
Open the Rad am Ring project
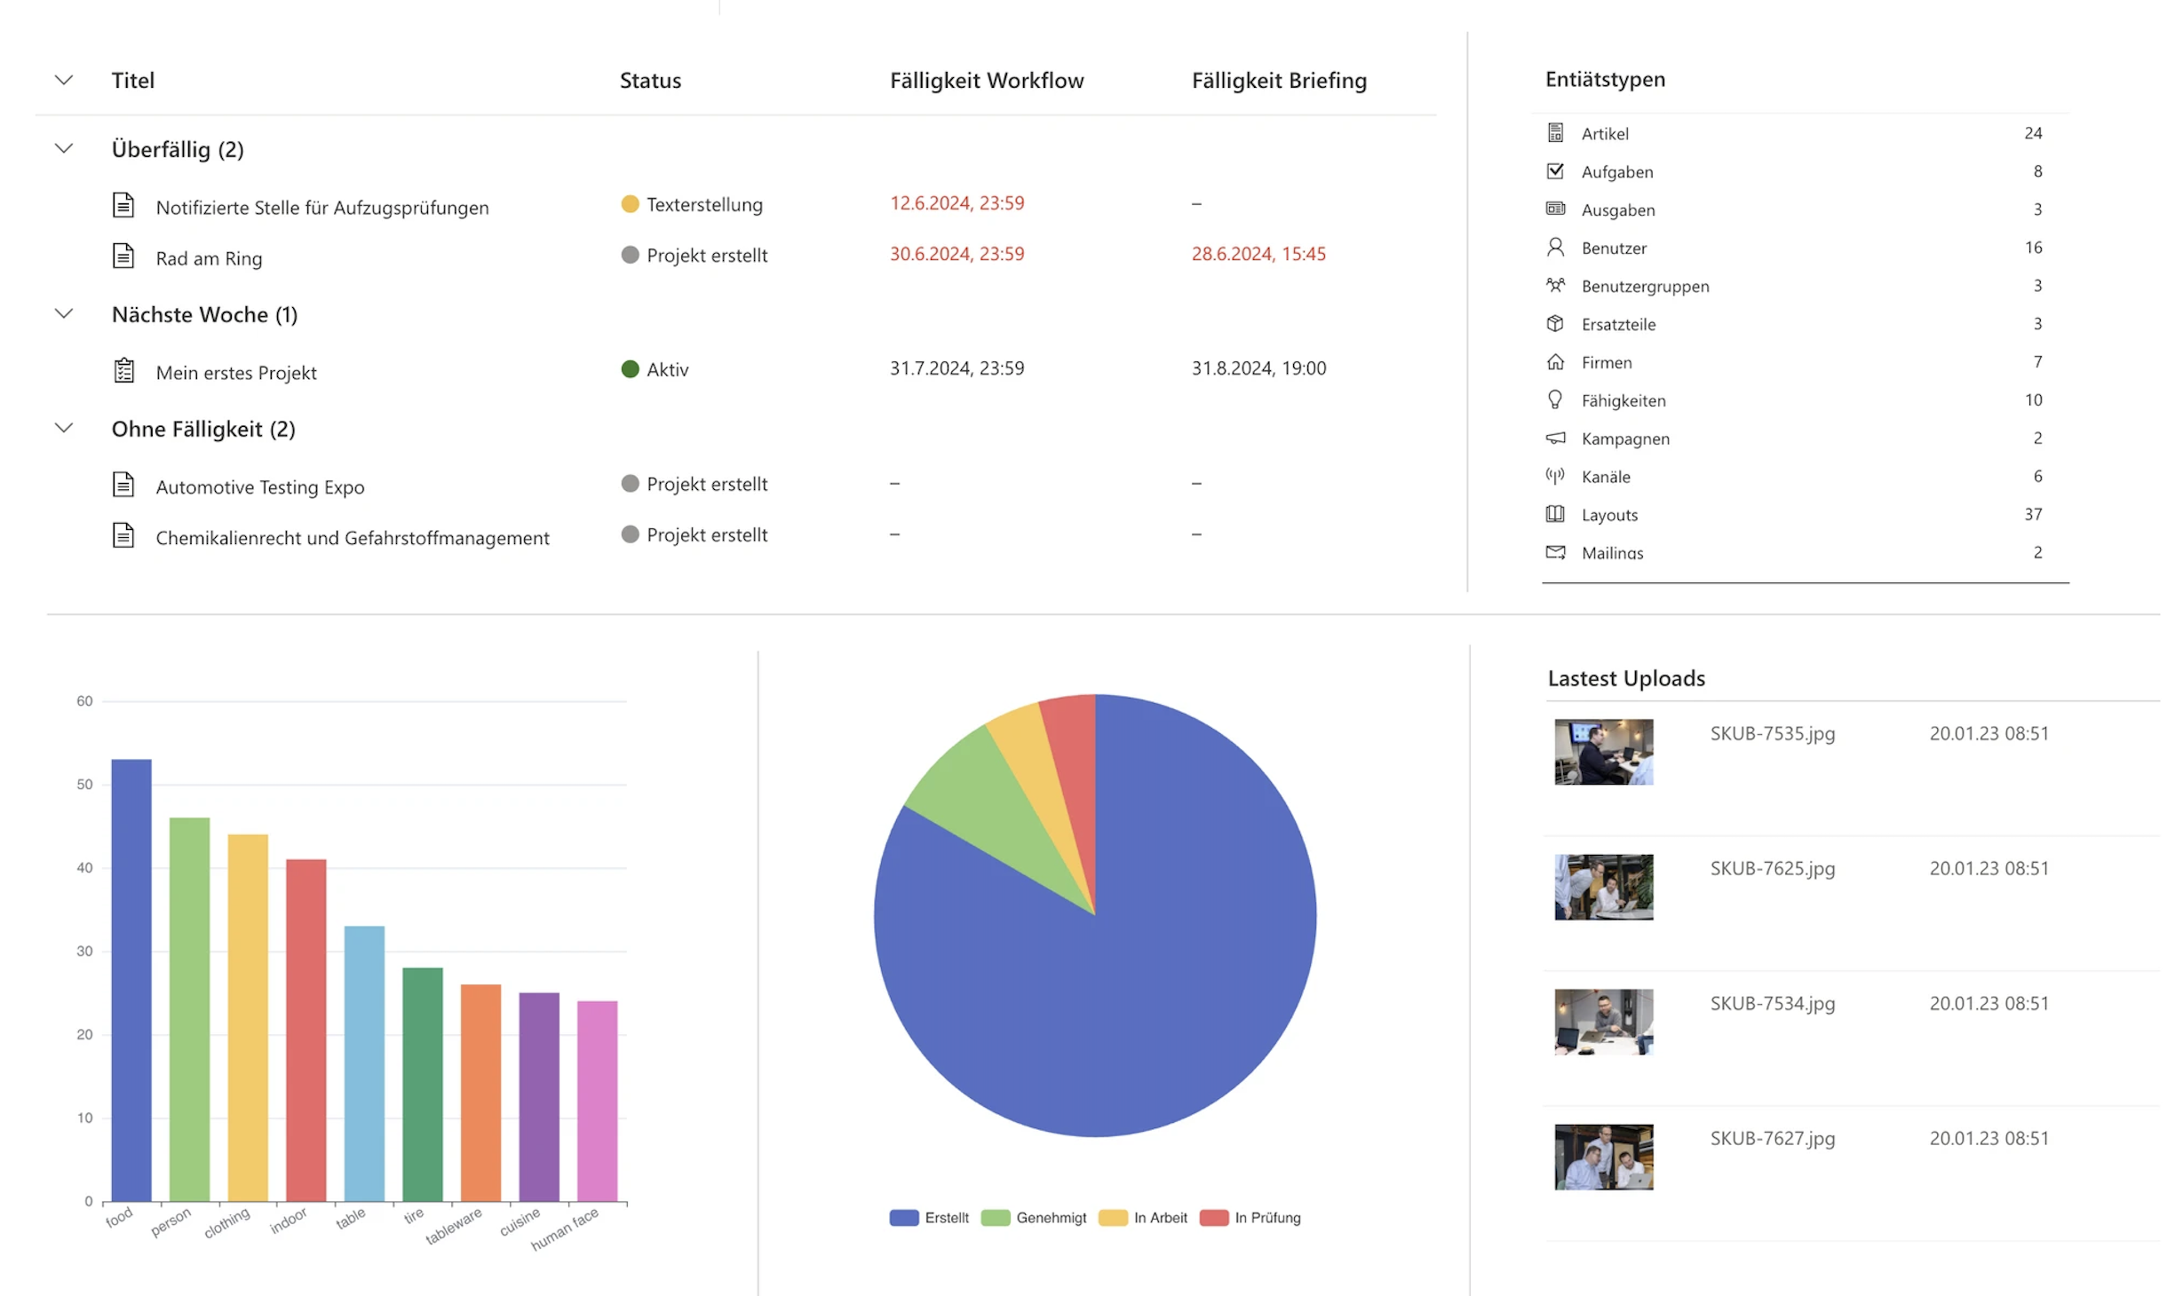(209, 258)
